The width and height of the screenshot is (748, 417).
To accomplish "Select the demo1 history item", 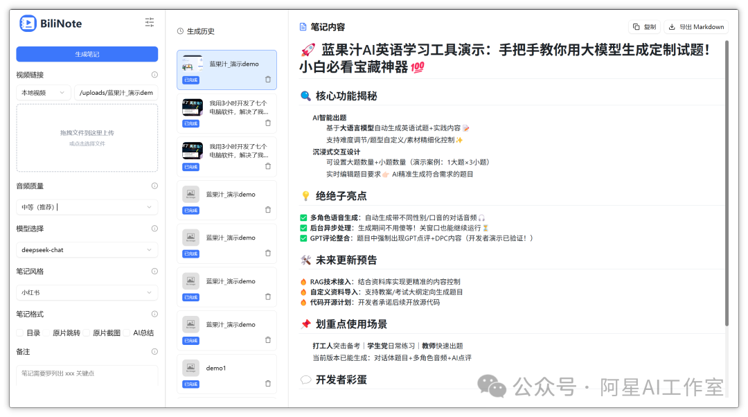I will [226, 373].
